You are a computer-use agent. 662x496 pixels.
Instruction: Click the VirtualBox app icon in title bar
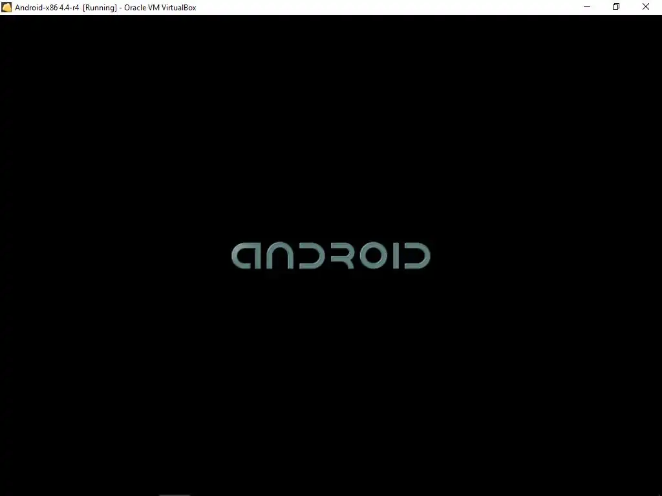coord(6,7)
